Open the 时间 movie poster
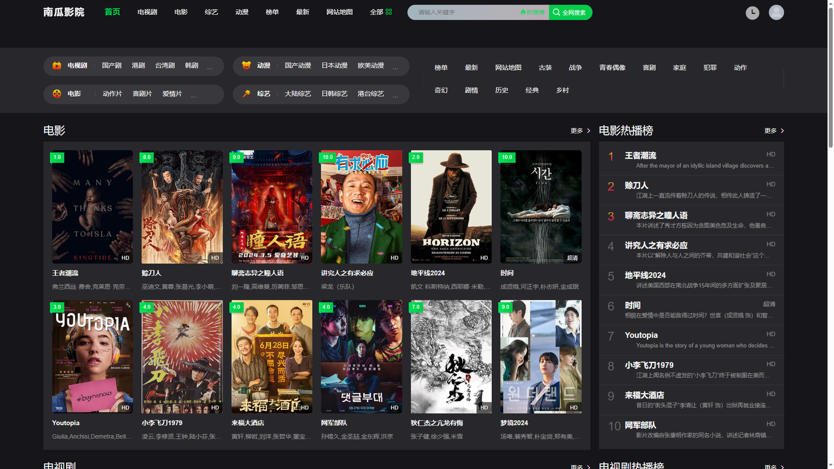This screenshot has height=469, width=834. pyautogui.click(x=541, y=207)
